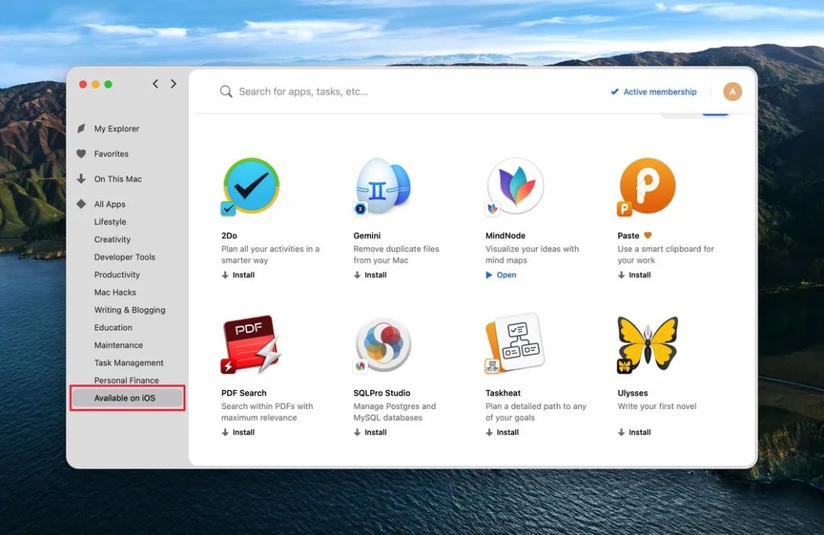Select the Task Management category
Screen dimensions: 824x535
point(129,363)
